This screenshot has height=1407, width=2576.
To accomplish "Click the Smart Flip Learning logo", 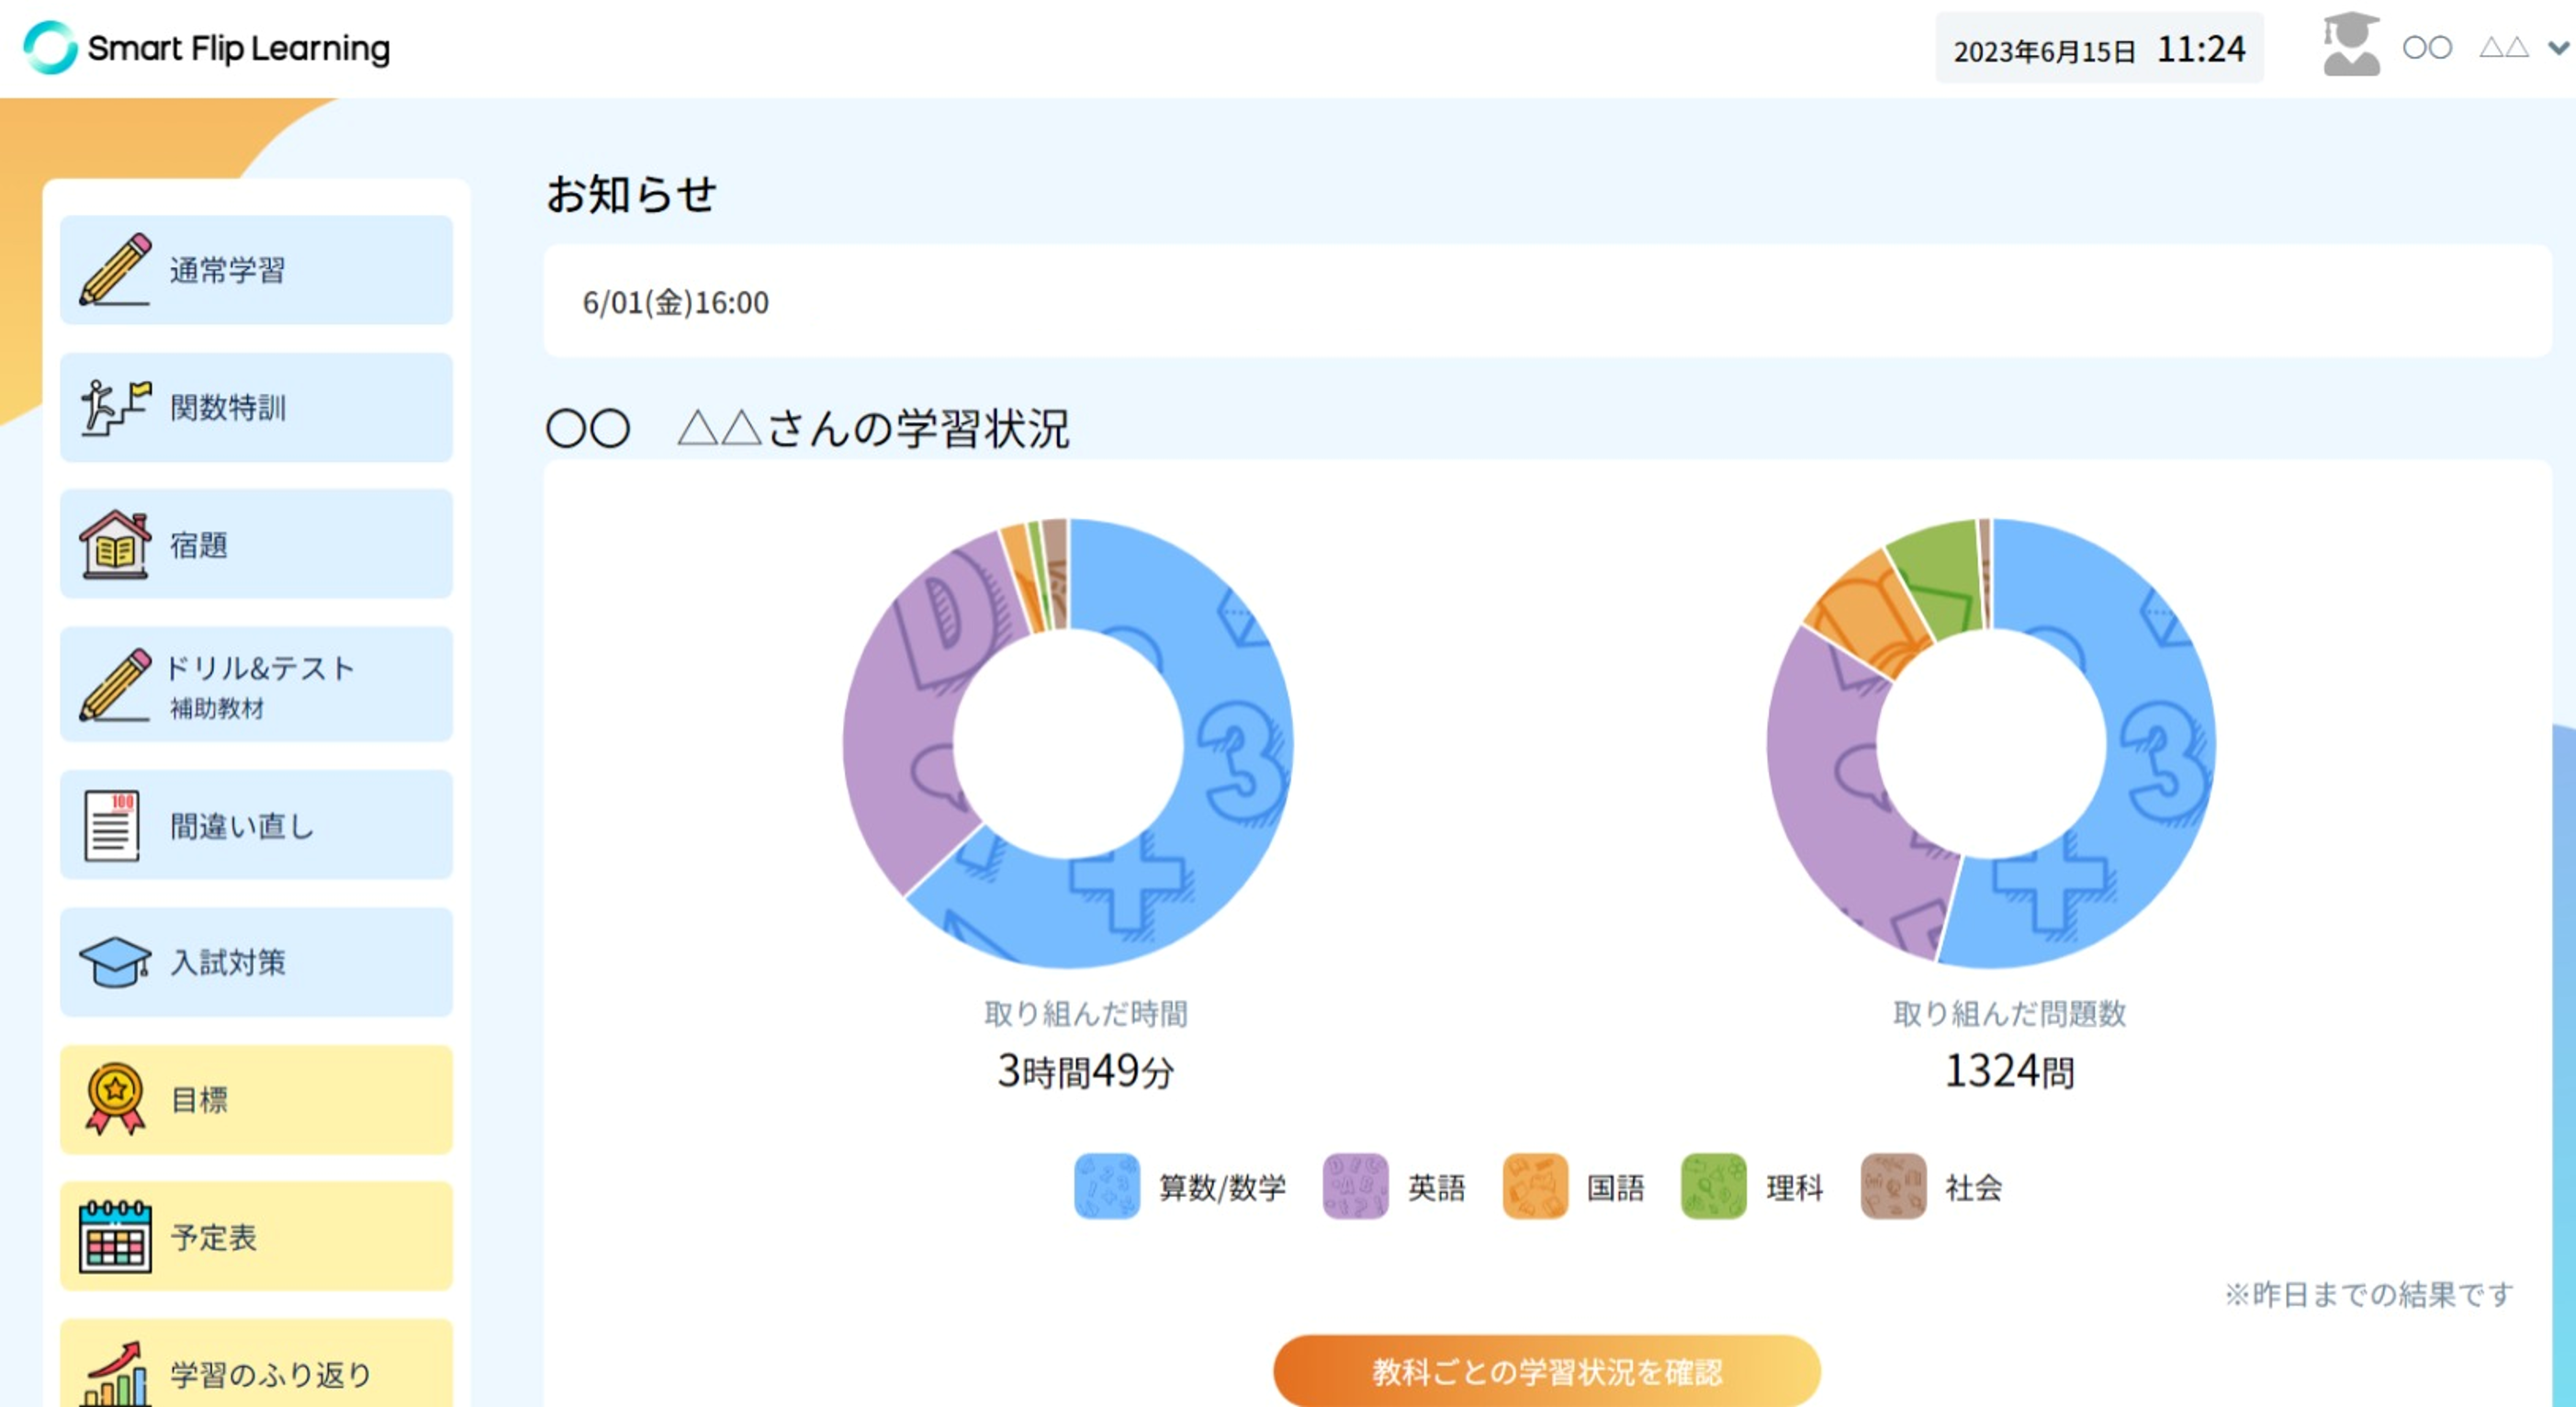I will click(x=207, y=48).
